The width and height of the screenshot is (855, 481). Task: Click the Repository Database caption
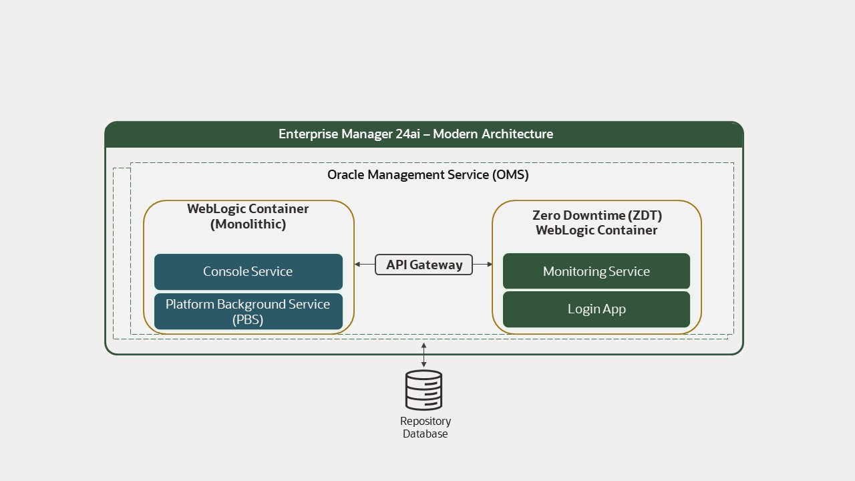point(425,428)
